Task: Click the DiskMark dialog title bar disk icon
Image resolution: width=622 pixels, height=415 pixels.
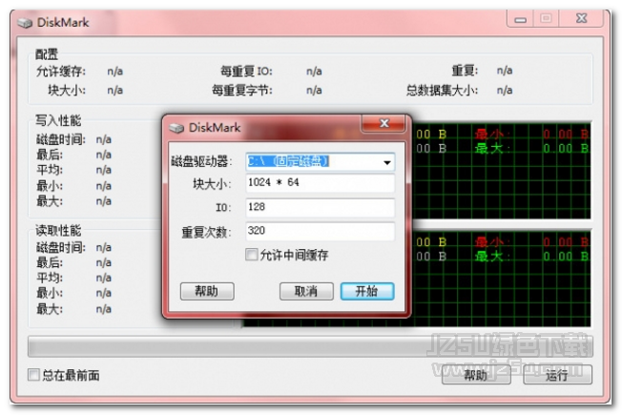Action: [x=176, y=128]
